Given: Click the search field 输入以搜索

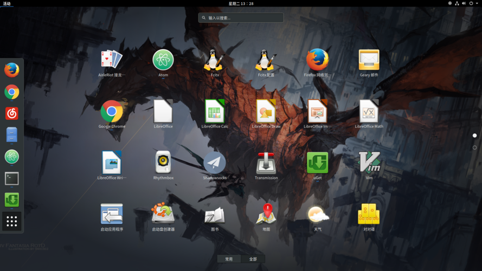Looking at the screenshot, I should [x=241, y=18].
